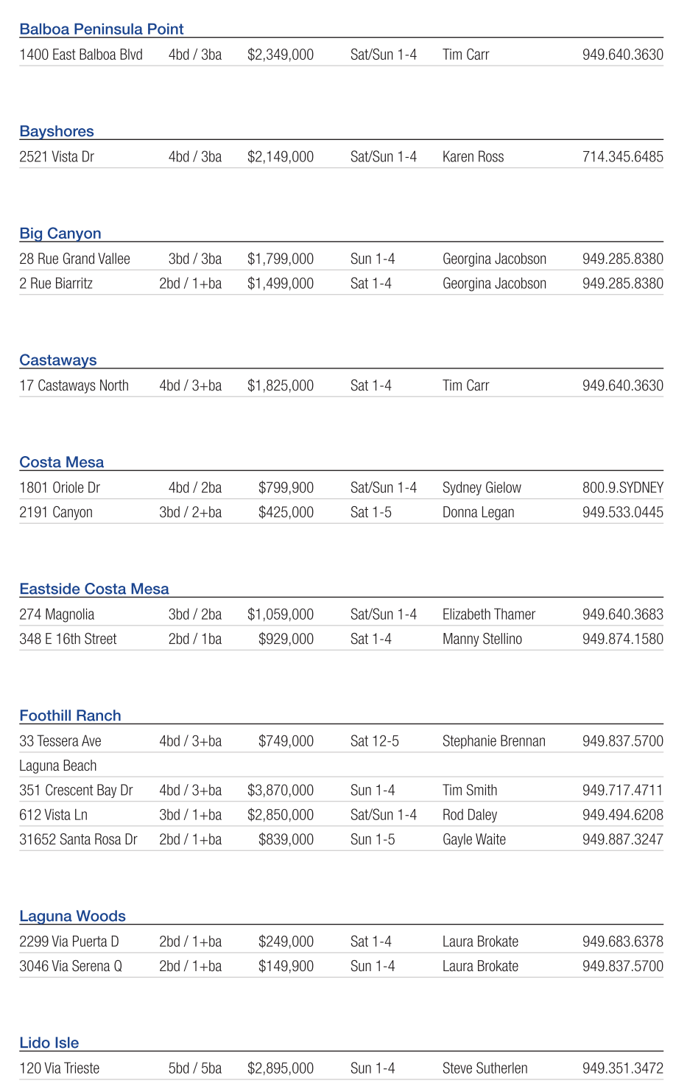
Task: Click phone number 714.345.6485 for Karen Ross
Action: click(x=622, y=157)
